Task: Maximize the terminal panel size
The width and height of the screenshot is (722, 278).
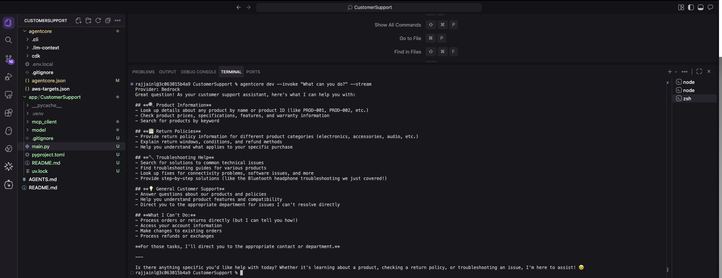Action: pyautogui.click(x=699, y=71)
